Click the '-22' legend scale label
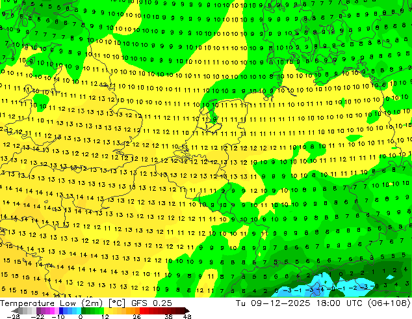Screen dimensions: 412x319 (38, 316)
